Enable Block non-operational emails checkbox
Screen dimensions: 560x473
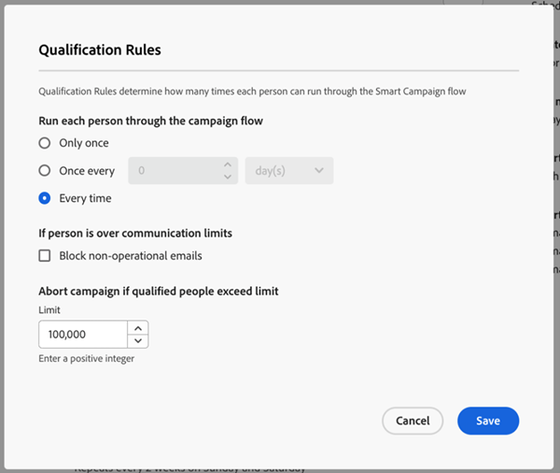tap(44, 256)
